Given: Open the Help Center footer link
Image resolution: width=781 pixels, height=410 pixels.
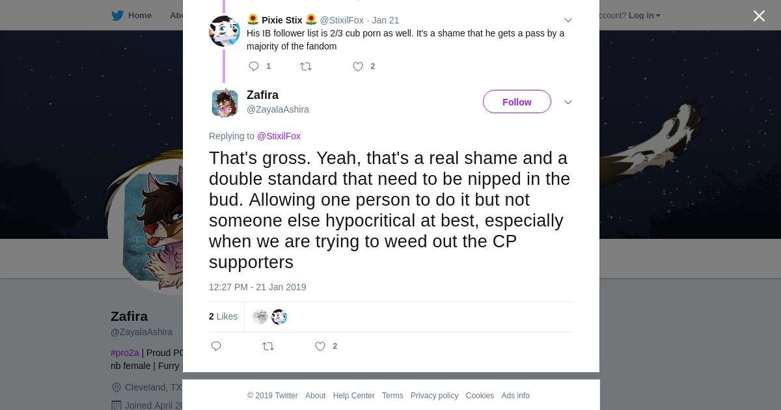Looking at the screenshot, I should [x=353, y=396].
